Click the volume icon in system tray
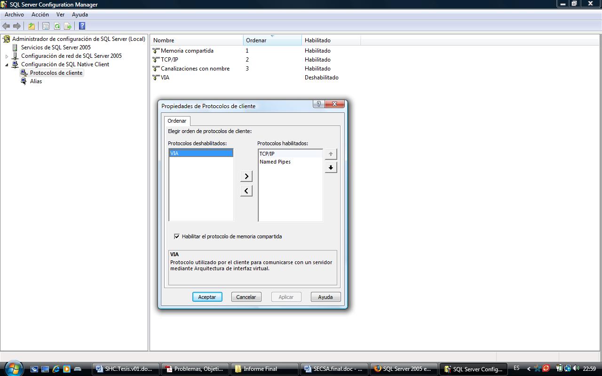602x376 pixels. point(576,368)
